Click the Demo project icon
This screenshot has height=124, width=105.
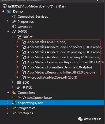click(x=9, y=11)
